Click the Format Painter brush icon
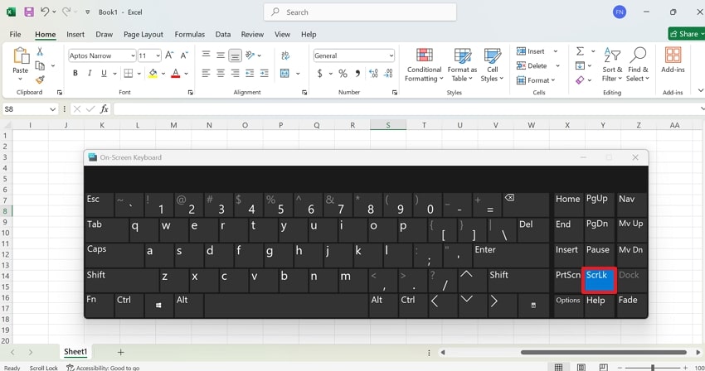Screen dimensions: 705x371 tap(40, 79)
